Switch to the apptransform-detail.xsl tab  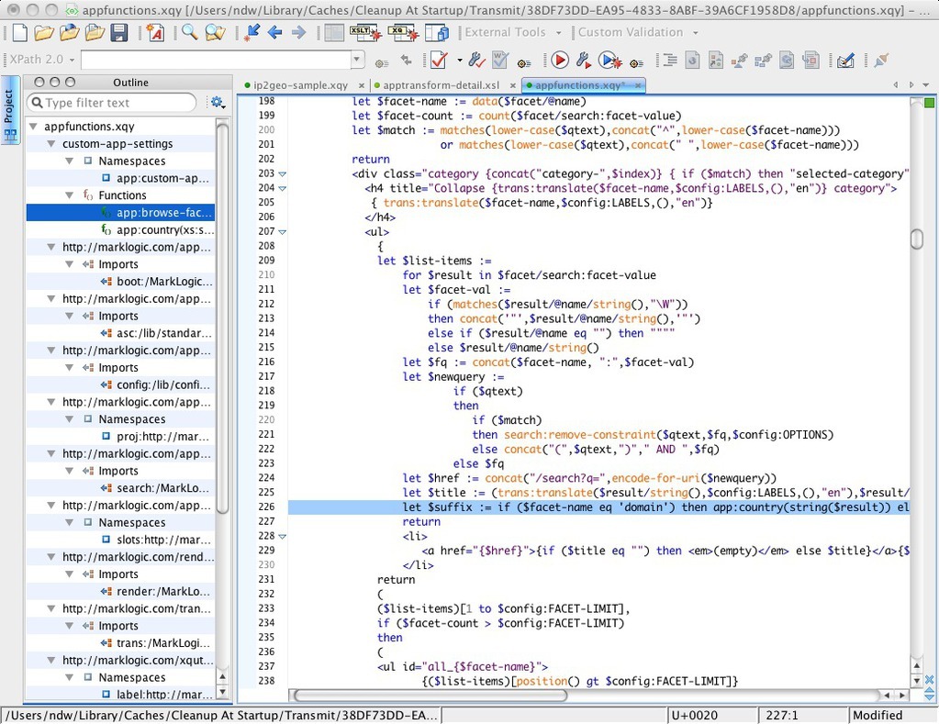441,85
